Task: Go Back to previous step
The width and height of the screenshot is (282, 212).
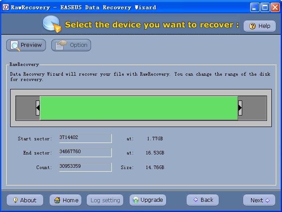Action: pyautogui.click(x=203, y=200)
